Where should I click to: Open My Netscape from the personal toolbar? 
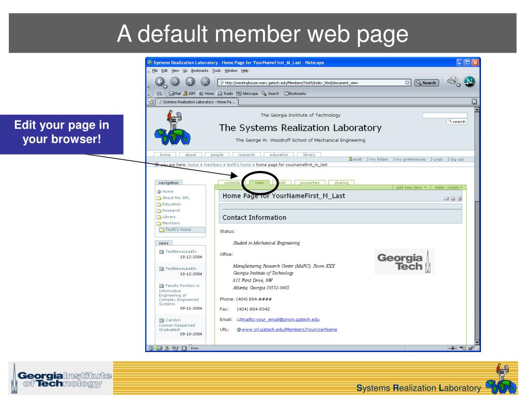click(x=247, y=94)
